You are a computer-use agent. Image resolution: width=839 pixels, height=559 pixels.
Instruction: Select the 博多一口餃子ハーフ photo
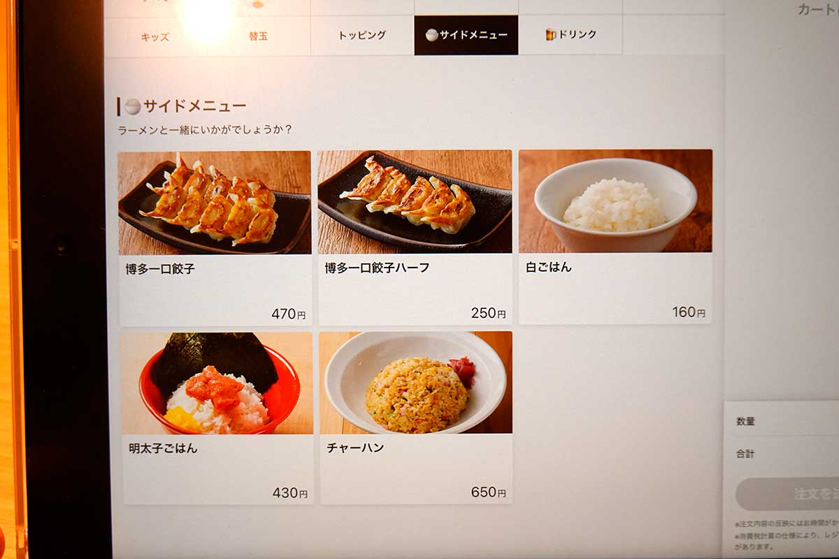tap(415, 202)
